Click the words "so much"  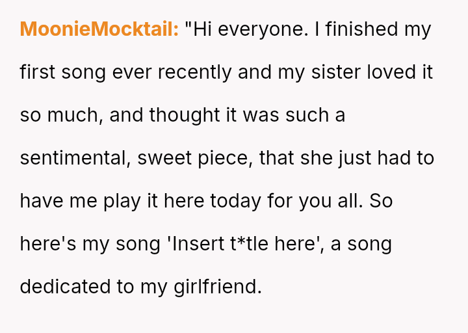[x=60, y=115]
